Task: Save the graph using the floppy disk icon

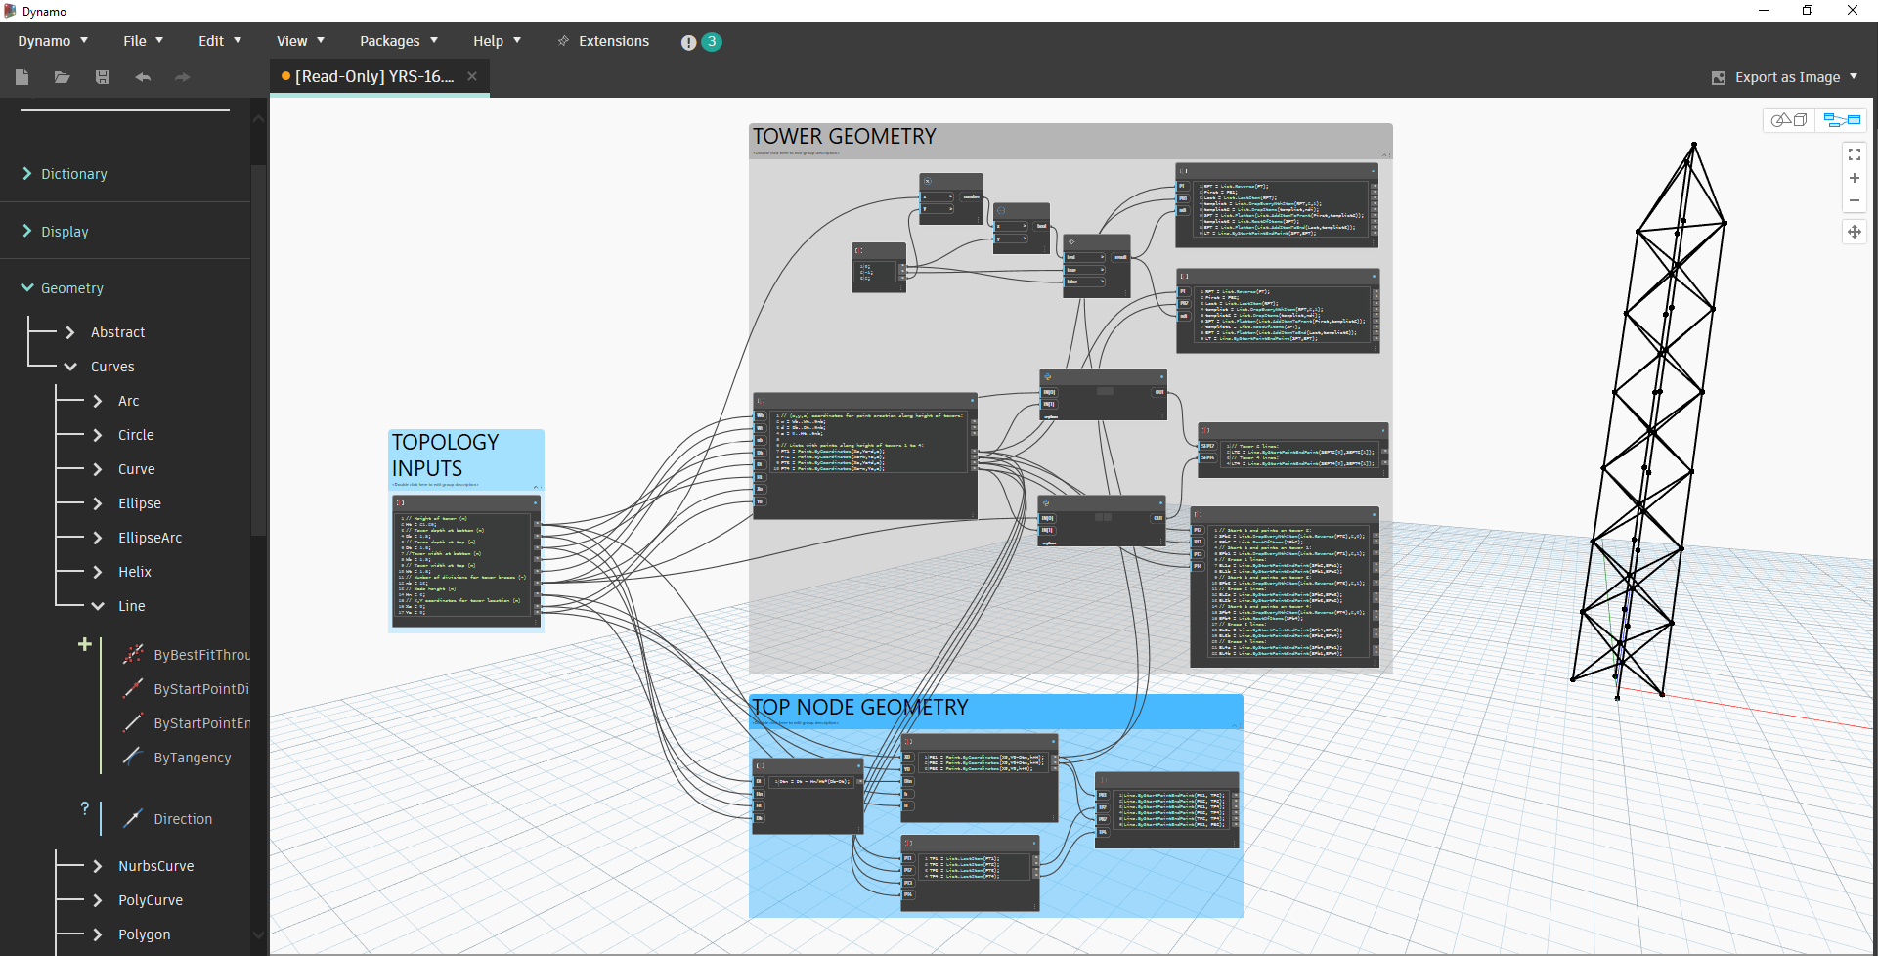Action: pyautogui.click(x=103, y=77)
